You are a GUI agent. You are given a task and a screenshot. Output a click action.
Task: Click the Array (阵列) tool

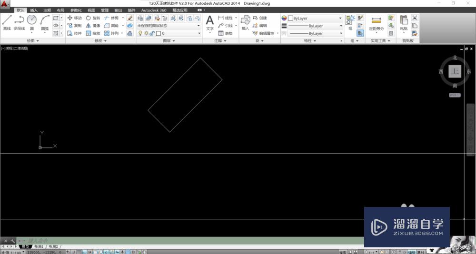[111, 33]
